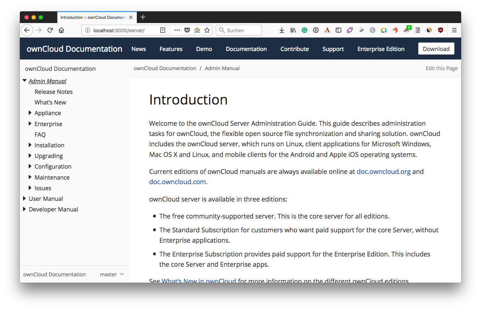Open What's New in sidebar

pyautogui.click(x=50, y=102)
